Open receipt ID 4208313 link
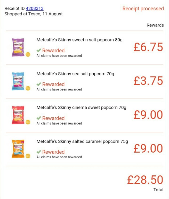This screenshot has height=199, width=169. pos(35,9)
